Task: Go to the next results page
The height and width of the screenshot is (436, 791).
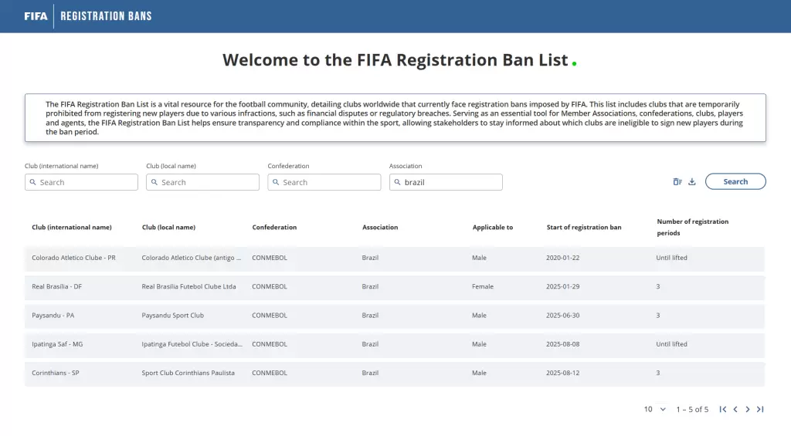Action: pos(748,410)
